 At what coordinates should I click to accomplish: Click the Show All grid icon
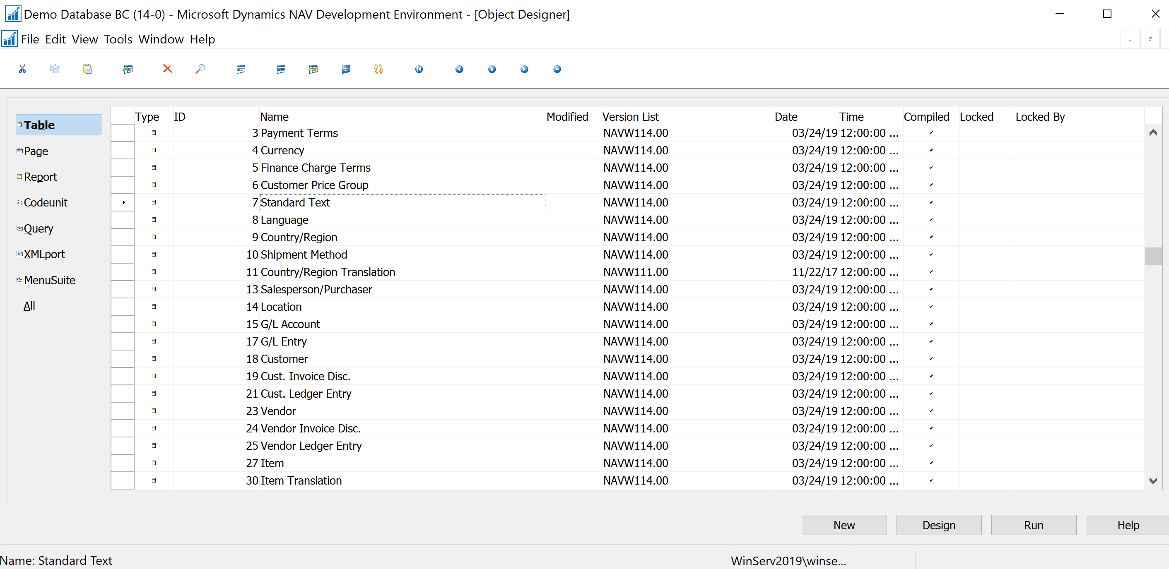coord(346,69)
